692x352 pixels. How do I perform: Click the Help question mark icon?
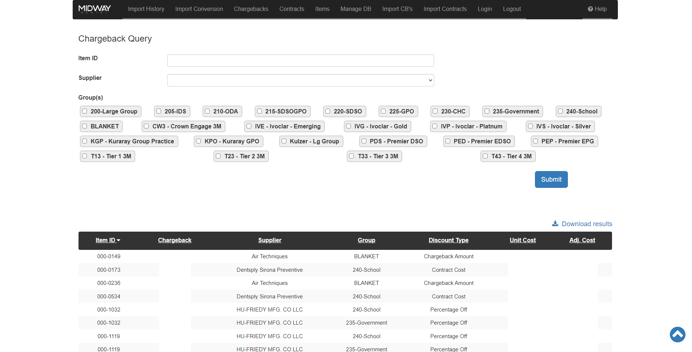coord(590,9)
